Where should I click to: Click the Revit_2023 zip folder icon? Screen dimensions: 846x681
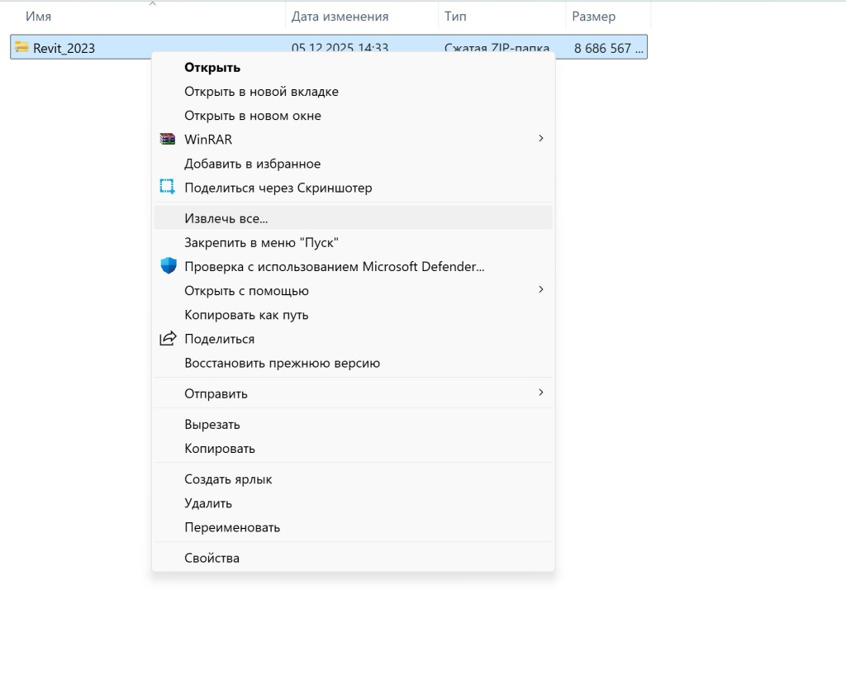[21, 47]
